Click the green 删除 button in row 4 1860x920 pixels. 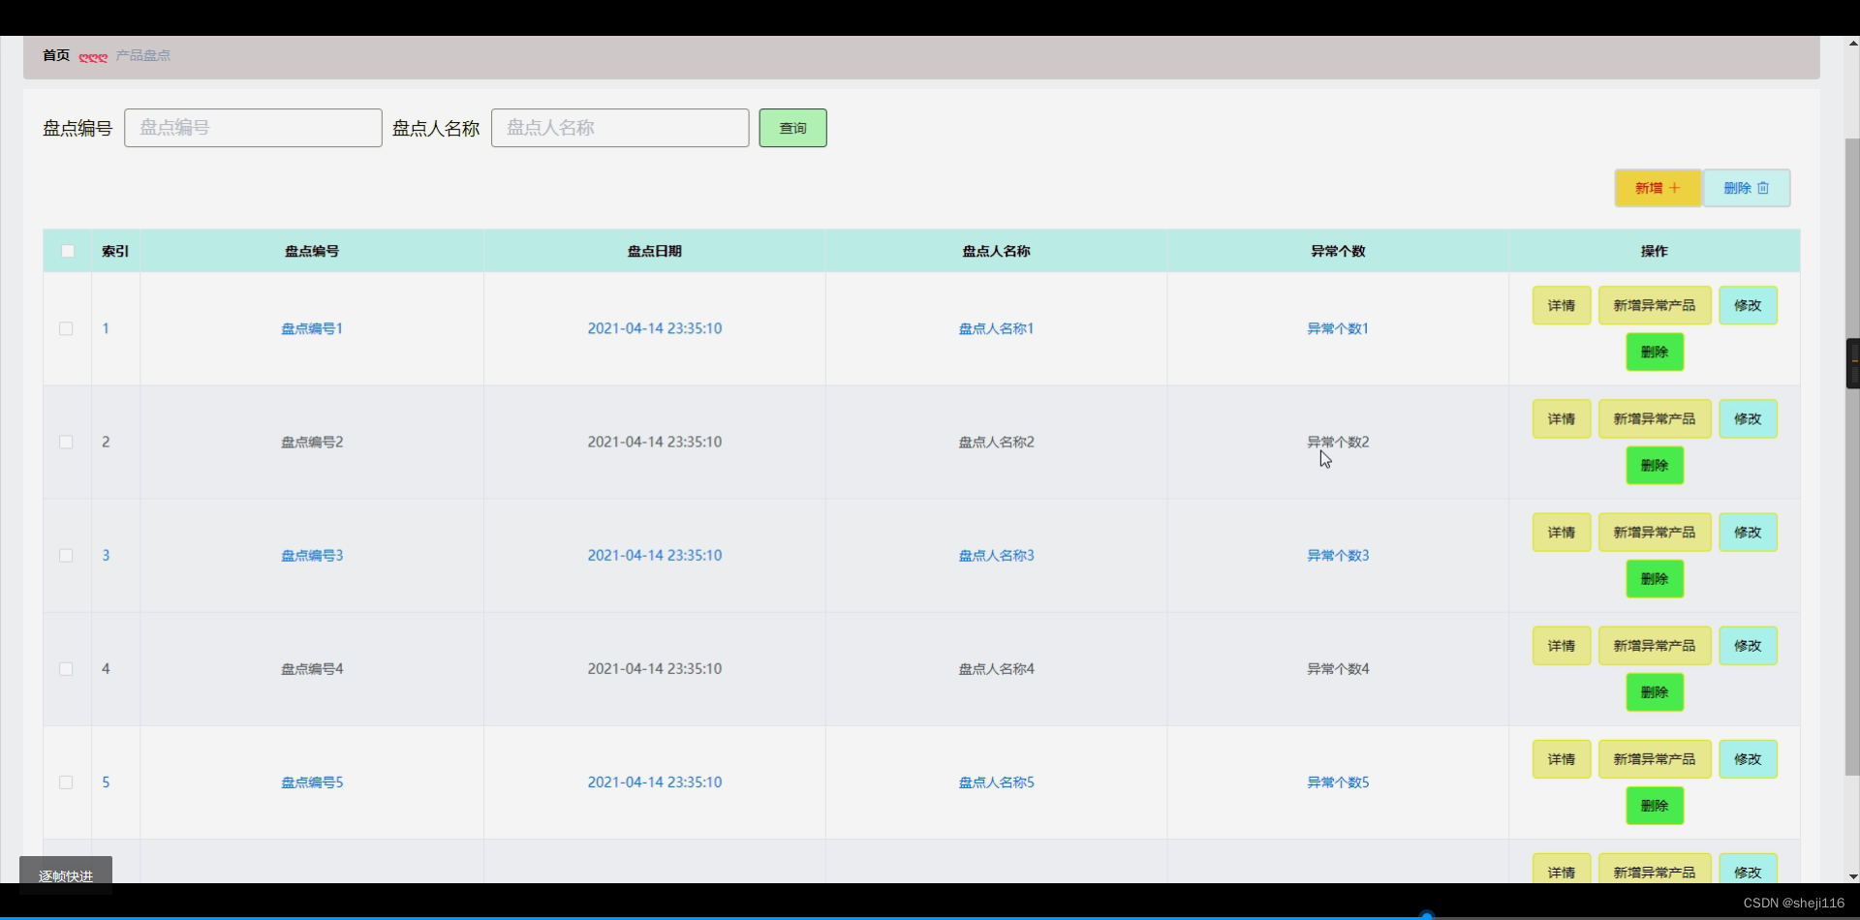point(1654,691)
